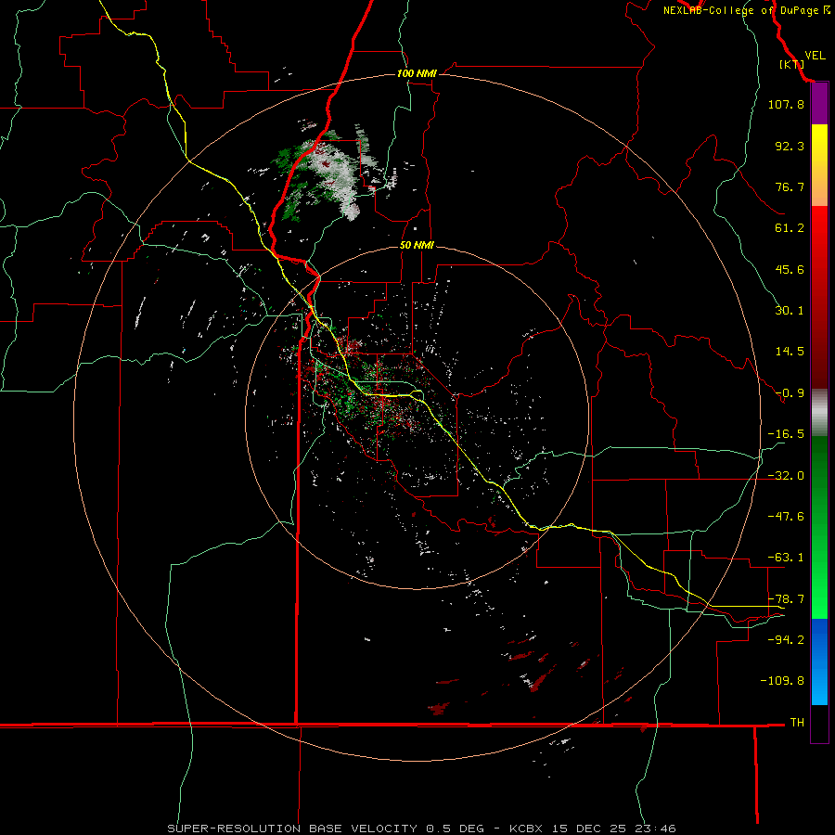The image size is (835, 835).
Task: Click the 15 DEC 25 23:46 timestamp
Action: (x=614, y=829)
